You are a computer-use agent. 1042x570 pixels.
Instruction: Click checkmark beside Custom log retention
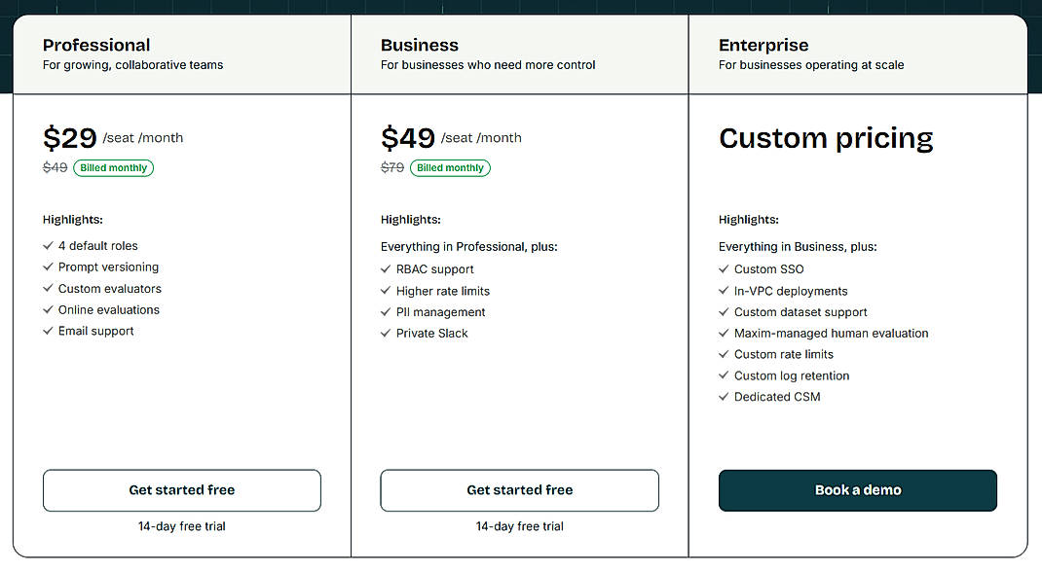click(724, 375)
